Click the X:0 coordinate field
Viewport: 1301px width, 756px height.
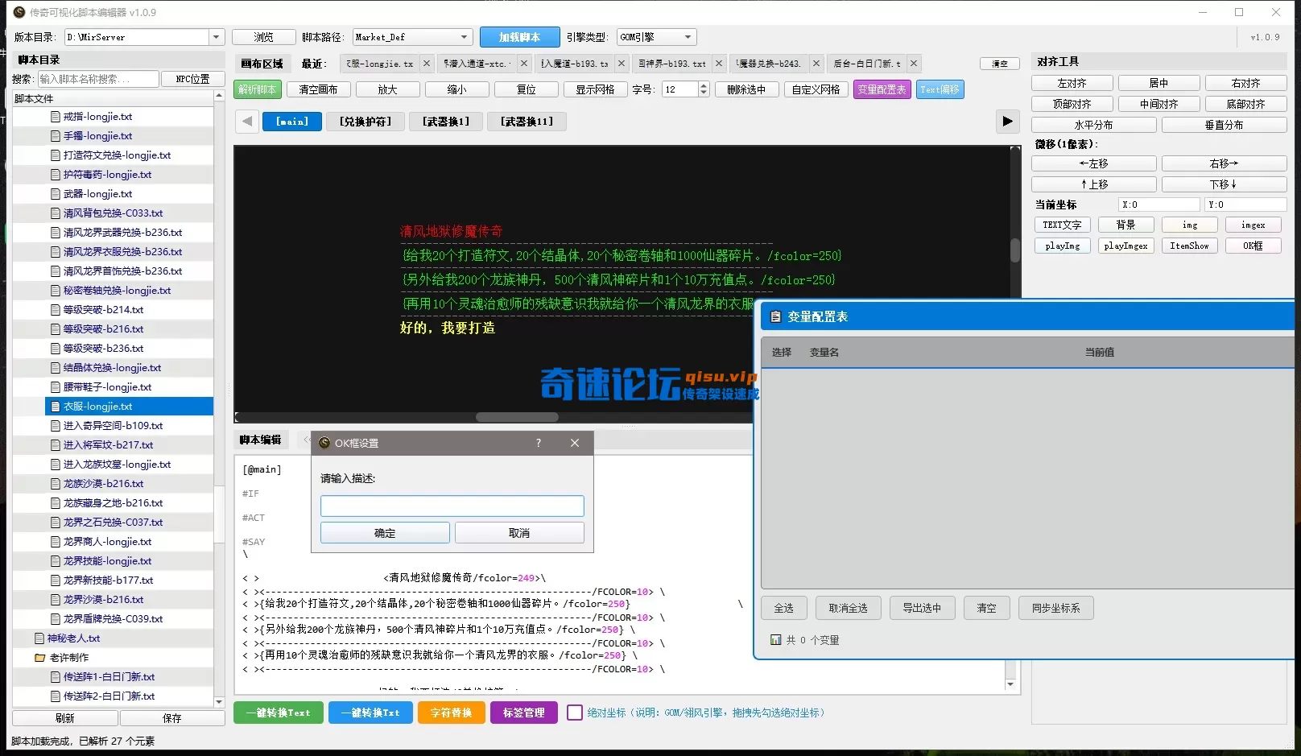click(x=1159, y=204)
